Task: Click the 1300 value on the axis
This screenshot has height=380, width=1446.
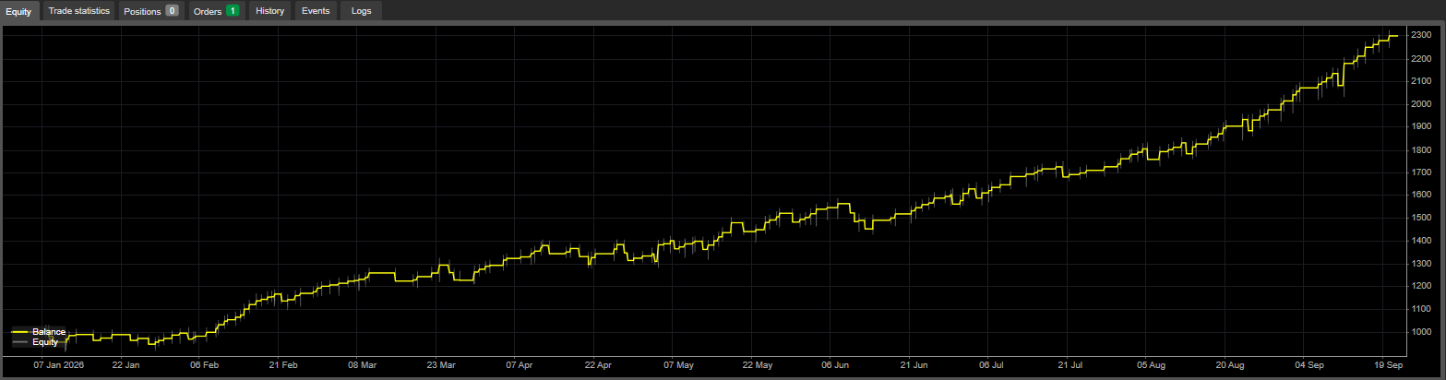Action: click(1421, 264)
